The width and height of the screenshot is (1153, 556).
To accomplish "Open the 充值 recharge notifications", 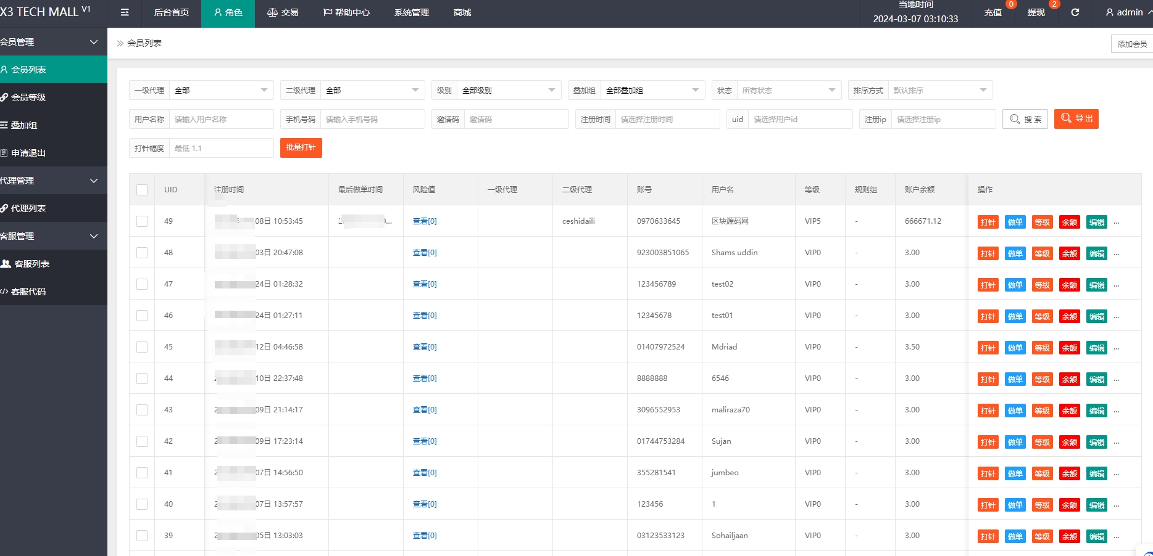I will 993,12.
